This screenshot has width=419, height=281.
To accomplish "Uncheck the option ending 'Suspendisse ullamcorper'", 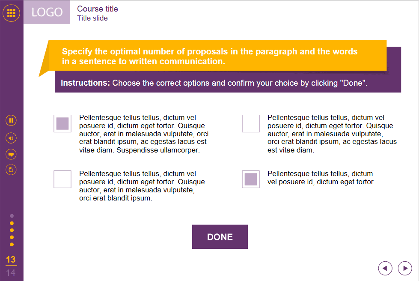I will pyautogui.click(x=62, y=123).
